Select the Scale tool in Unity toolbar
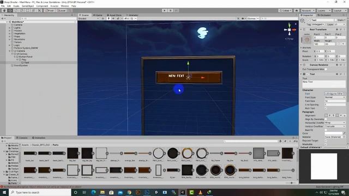 tap(22, 10)
